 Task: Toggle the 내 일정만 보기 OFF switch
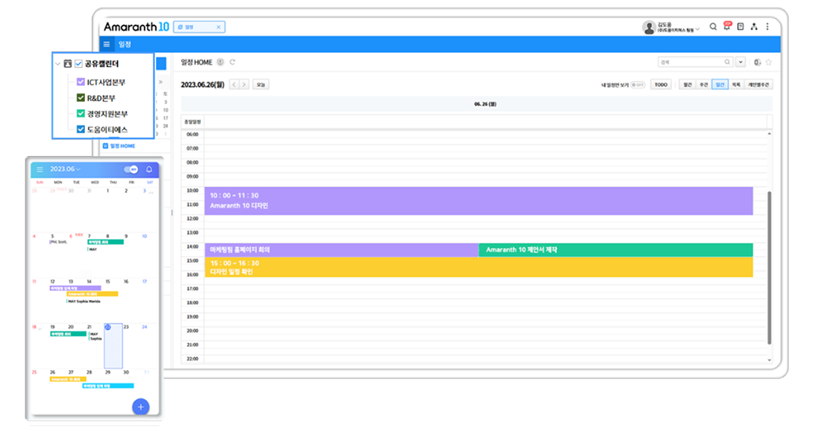pos(638,85)
